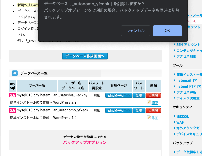This screenshot has width=202, height=156.
Task: Open the SSH アカウント sidebar link
Action: [188, 45]
